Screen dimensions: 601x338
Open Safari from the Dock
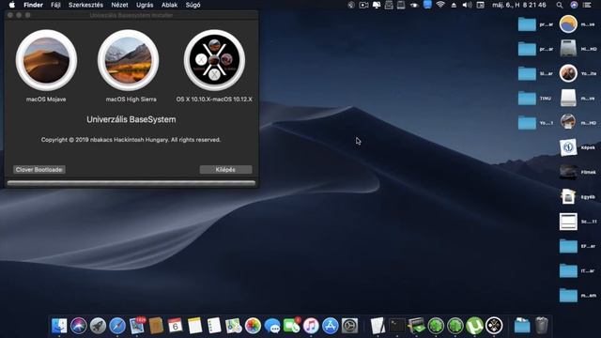click(117, 326)
